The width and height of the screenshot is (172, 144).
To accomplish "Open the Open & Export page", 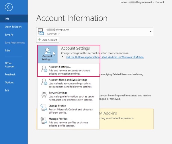I will pos(13,27).
